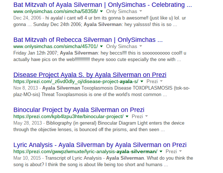Viewport: 223px width, 173px height.
Task: Click gray arrow after Only Simchas in Rebecca result
Action: [141, 46]
